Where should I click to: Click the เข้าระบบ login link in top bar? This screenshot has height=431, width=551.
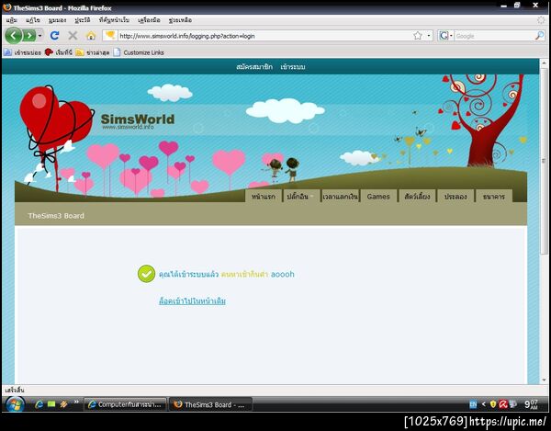293,66
